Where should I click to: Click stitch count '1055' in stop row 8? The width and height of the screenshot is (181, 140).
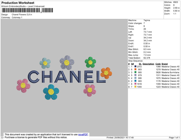(139, 87)
